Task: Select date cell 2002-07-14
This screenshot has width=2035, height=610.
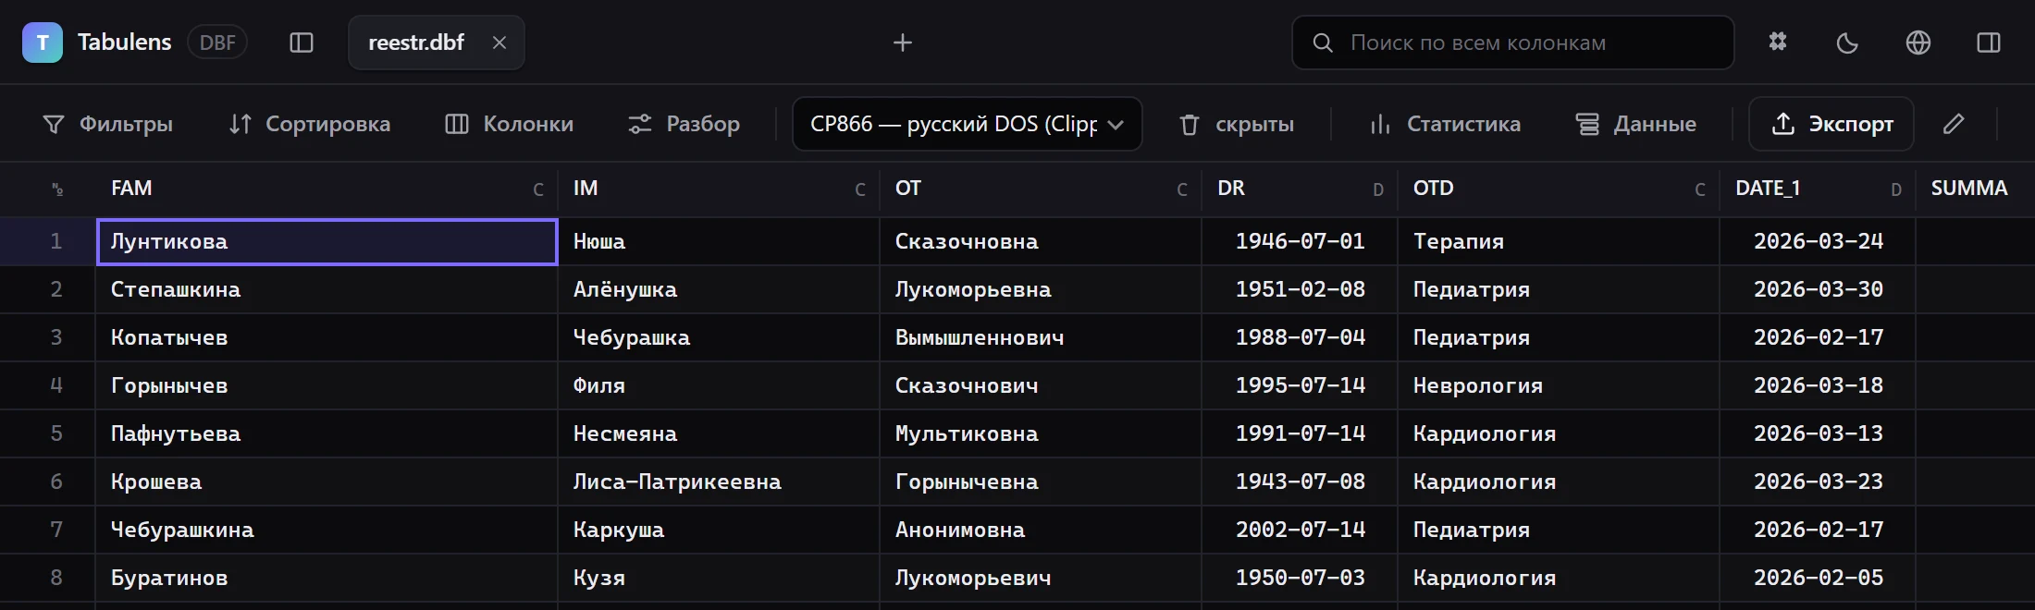Action: pos(1300,530)
